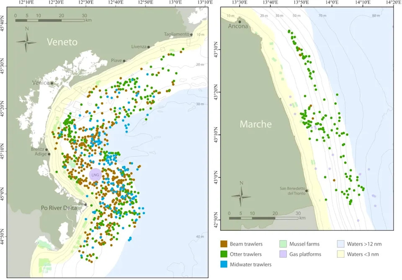Click the Po River Delta label

[x=59, y=207]
